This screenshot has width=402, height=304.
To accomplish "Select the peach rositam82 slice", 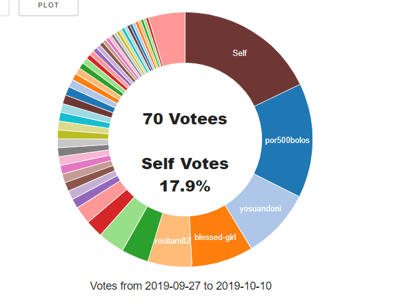I will tap(171, 241).
